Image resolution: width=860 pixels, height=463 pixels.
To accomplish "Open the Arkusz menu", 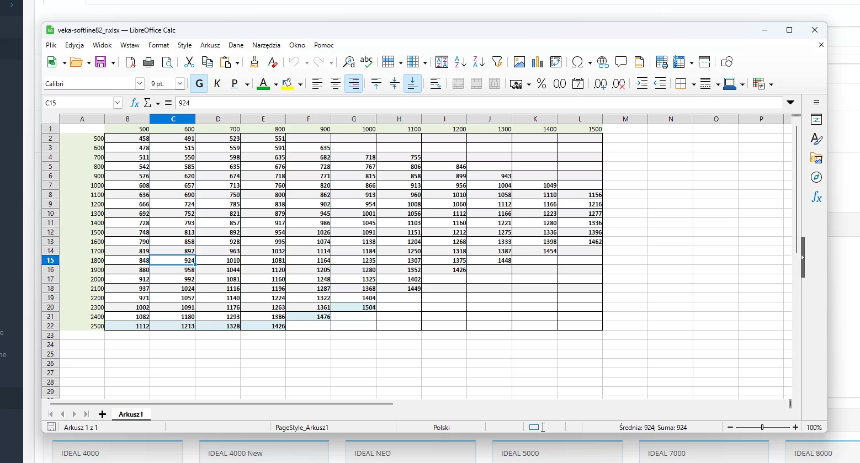I will point(210,45).
